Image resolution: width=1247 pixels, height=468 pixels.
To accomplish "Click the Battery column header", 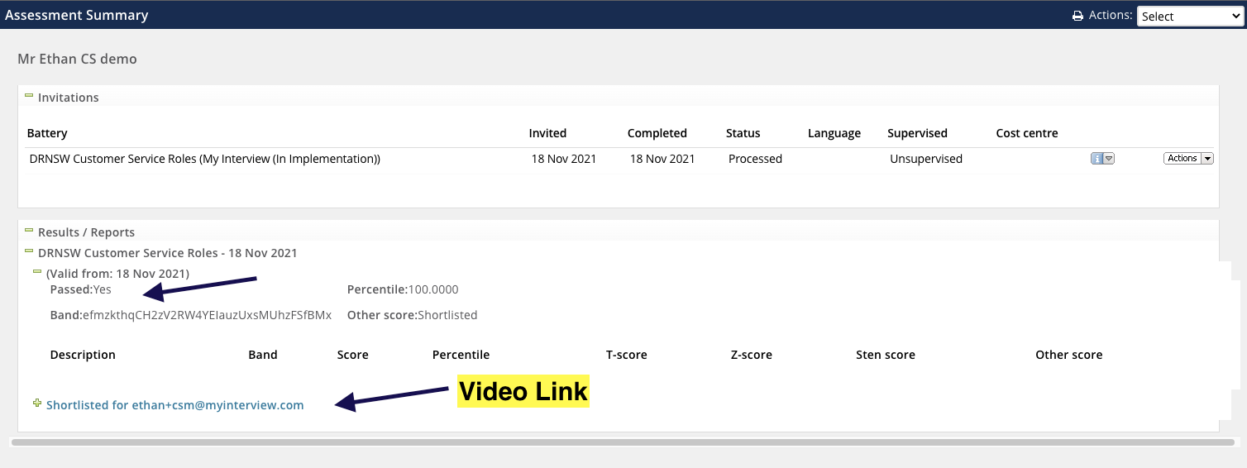I will [47, 133].
